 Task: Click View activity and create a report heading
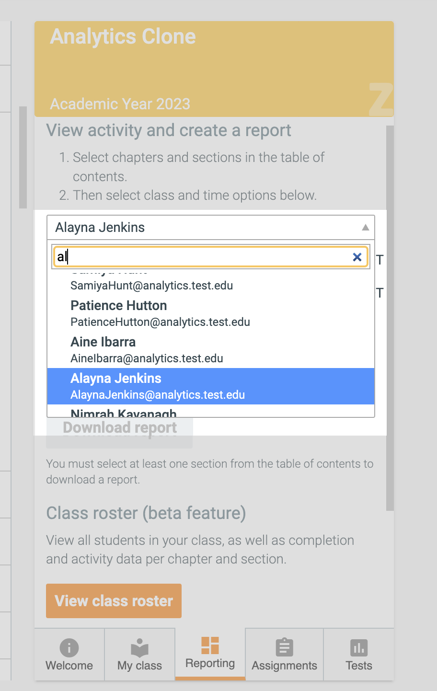(169, 130)
